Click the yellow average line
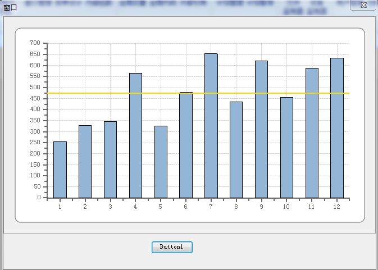378x270 pixels. point(198,93)
